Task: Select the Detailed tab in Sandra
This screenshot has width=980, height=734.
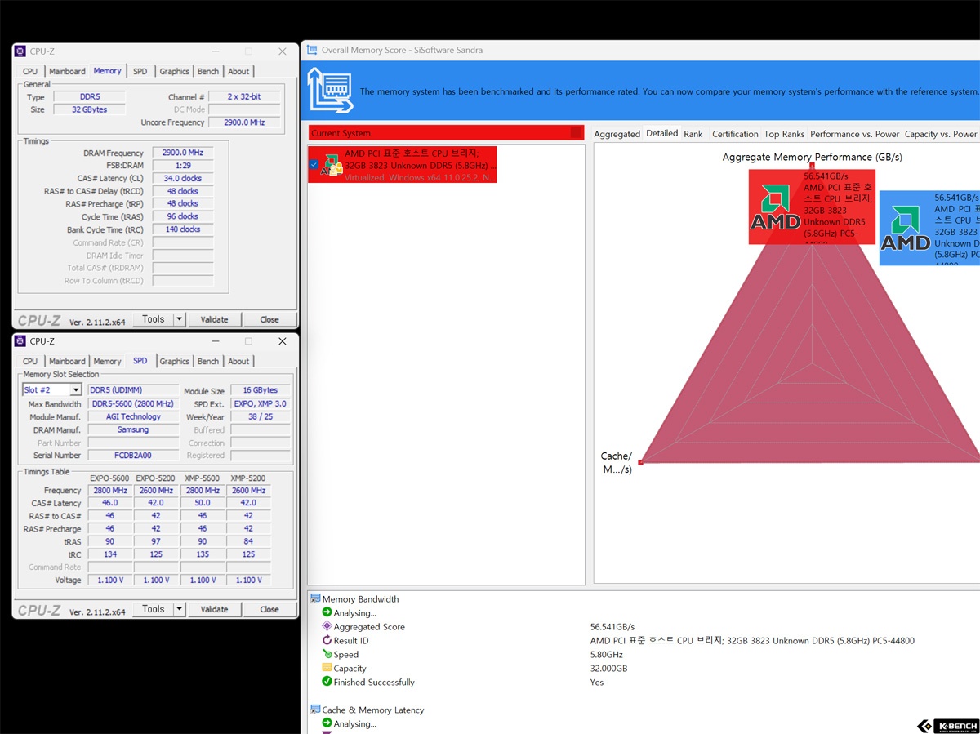Action: pos(661,133)
